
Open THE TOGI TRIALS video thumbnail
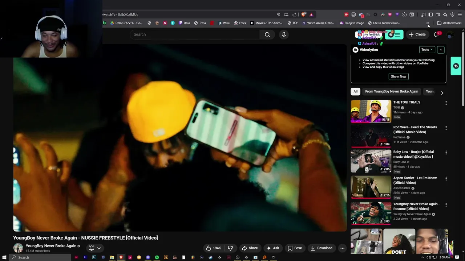(371, 111)
